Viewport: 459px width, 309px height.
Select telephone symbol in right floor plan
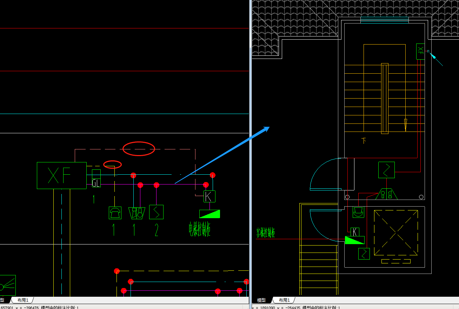[358, 212]
